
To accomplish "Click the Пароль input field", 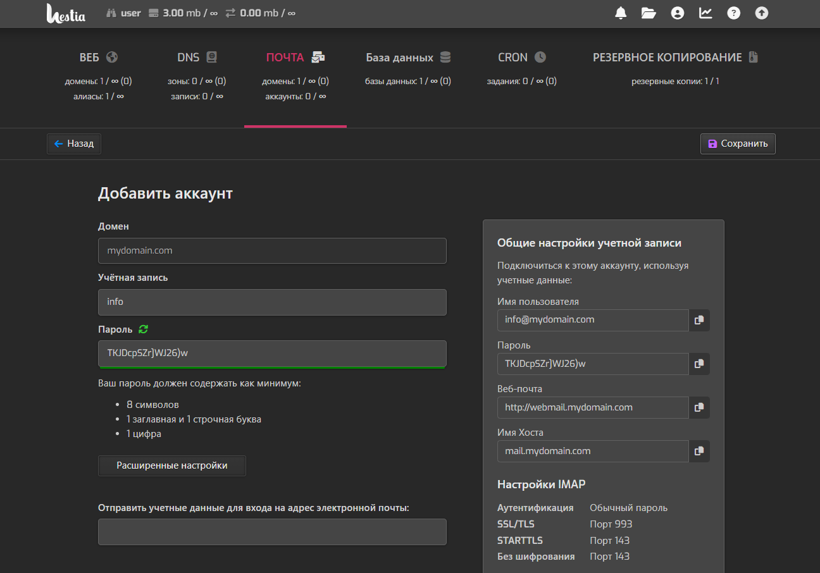I will (272, 353).
